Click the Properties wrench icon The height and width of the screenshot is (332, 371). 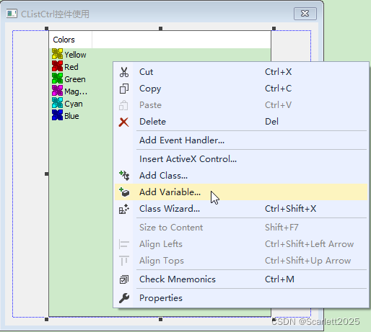(124, 298)
